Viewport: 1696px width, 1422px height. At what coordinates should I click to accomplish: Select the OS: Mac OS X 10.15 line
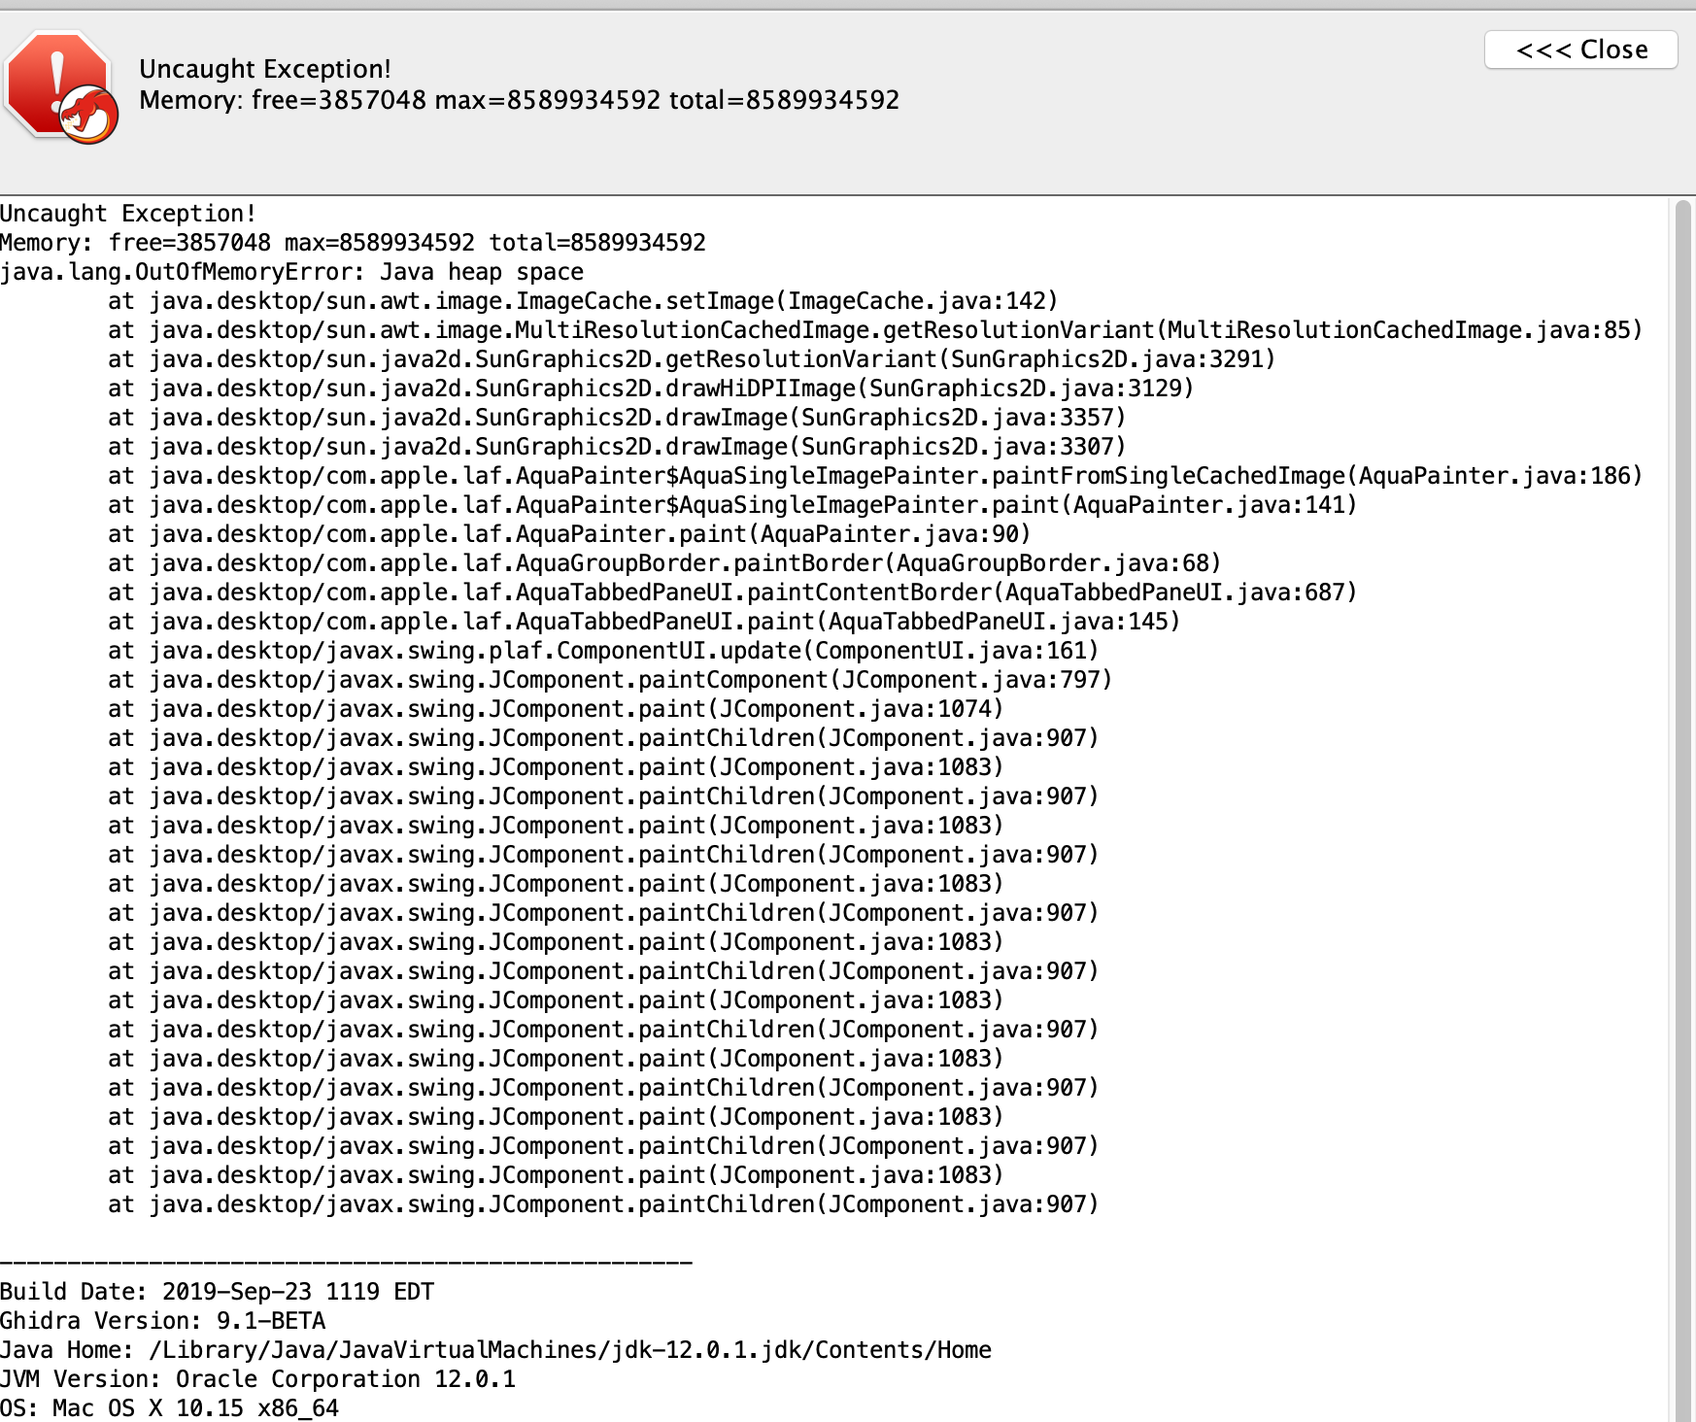[x=170, y=1407]
